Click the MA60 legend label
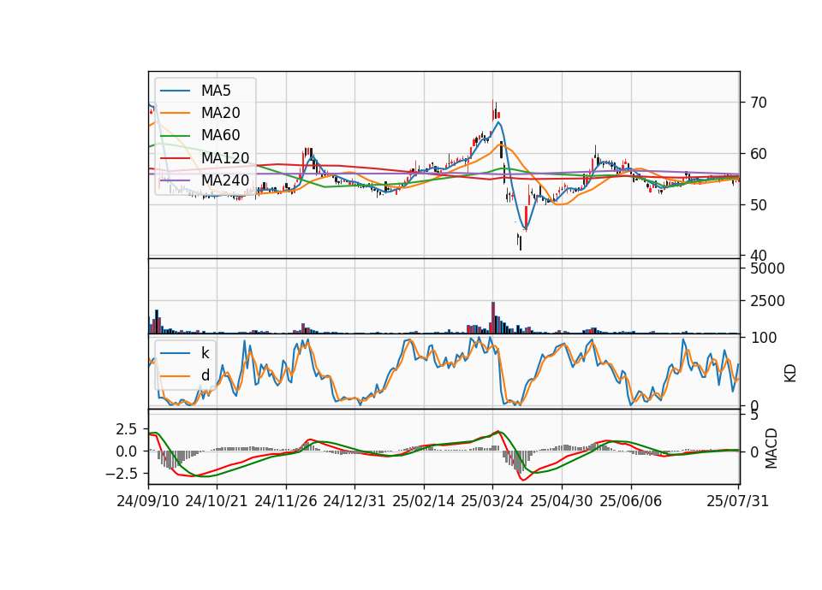Image resolution: width=822 pixels, height=590 pixels. click(220, 135)
